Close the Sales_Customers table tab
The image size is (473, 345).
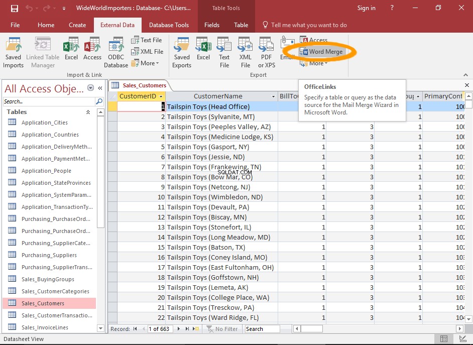click(467, 85)
